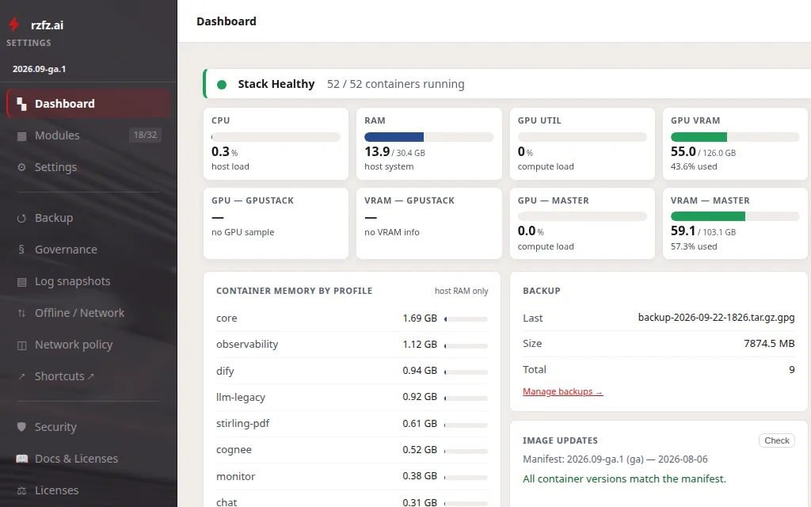Click the Docs & Licenses book icon
Image resolution: width=811 pixels, height=507 pixels.
[21, 459]
